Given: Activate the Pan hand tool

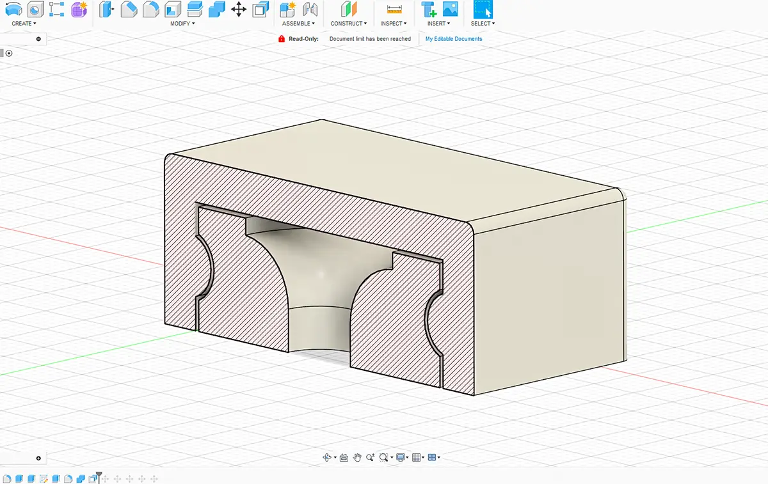Looking at the screenshot, I should [x=357, y=457].
